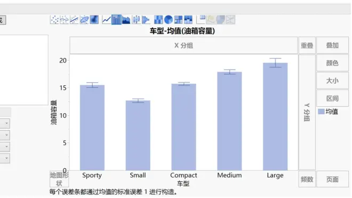Click the Y-axis tick label 5
Image resolution: width=352 pixels, height=198 pixels.
[65, 143]
